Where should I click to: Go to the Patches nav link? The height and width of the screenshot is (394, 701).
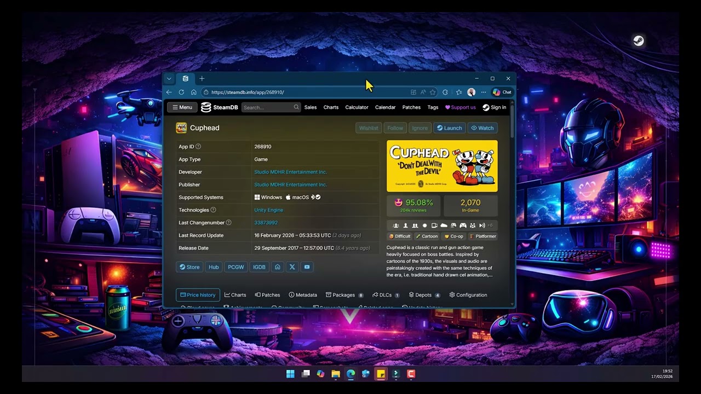point(411,107)
